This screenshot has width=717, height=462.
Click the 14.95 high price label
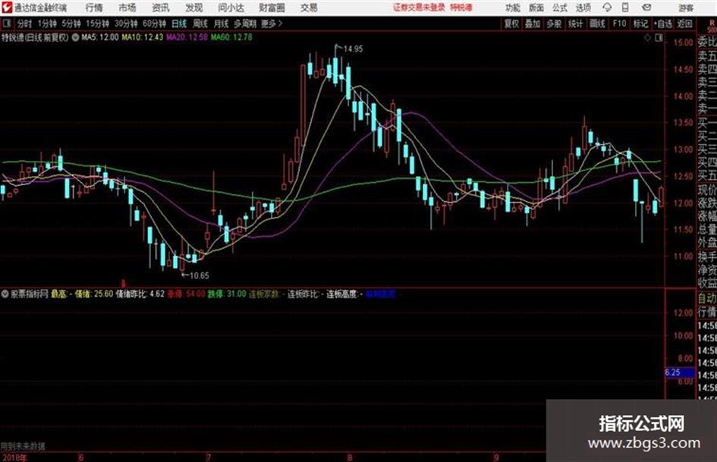tap(353, 49)
